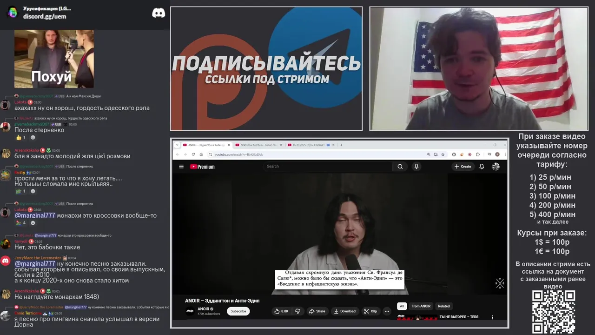Click the YouTube Premium logo
The width and height of the screenshot is (595, 335).
202,167
